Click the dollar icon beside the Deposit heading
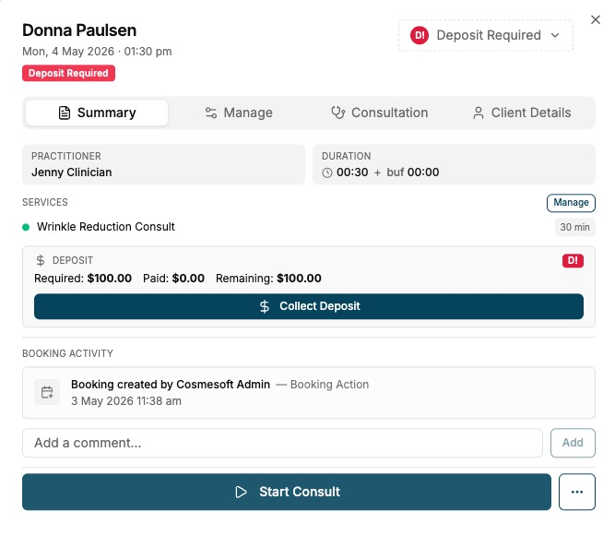This screenshot has height=535, width=615. tap(41, 260)
